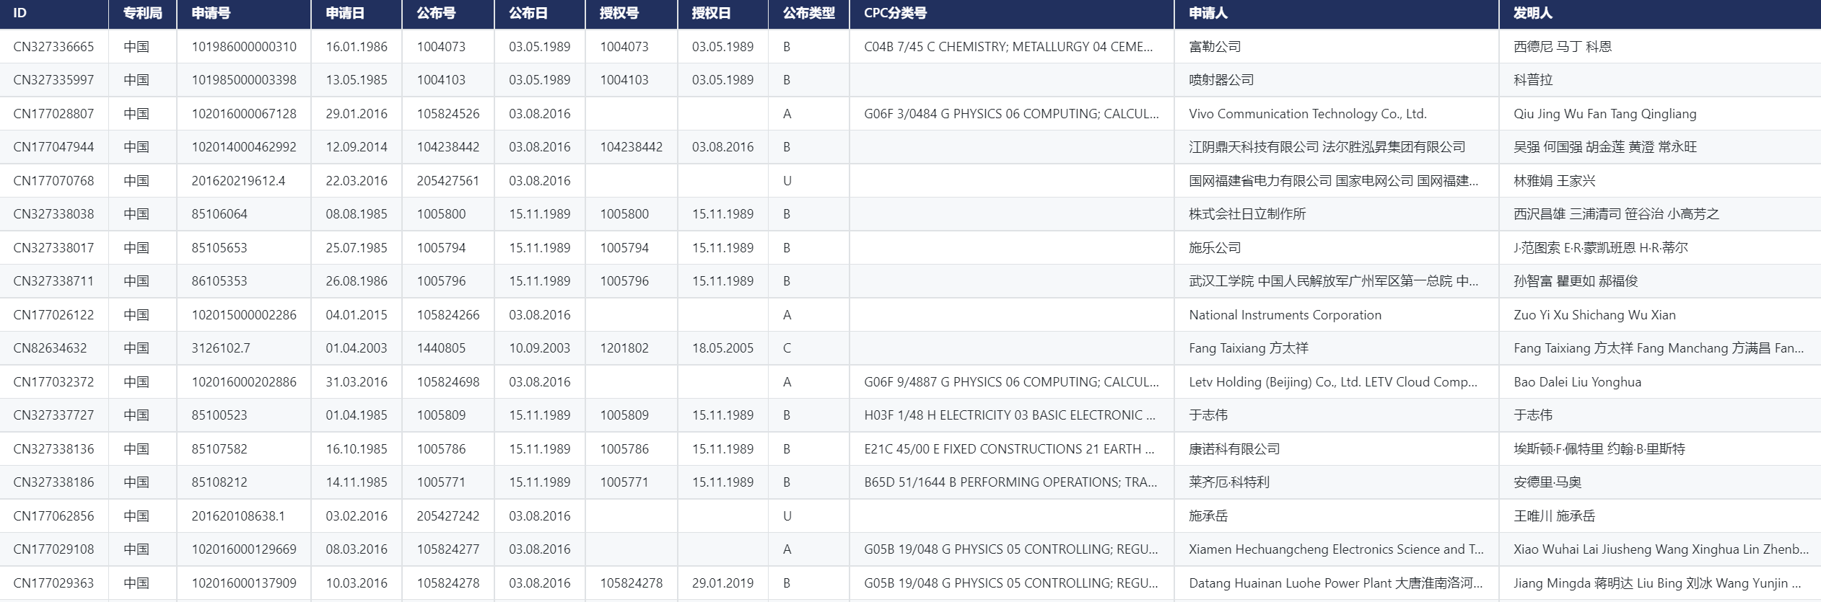This screenshot has height=602, width=1821.
Task: Click ID CN177026122
Action: (x=53, y=315)
